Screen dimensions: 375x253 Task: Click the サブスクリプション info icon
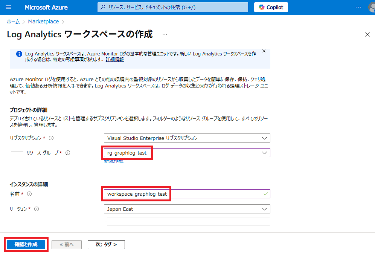click(x=51, y=138)
